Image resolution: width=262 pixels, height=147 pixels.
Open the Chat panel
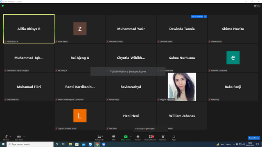pyautogui.click(x=114, y=138)
